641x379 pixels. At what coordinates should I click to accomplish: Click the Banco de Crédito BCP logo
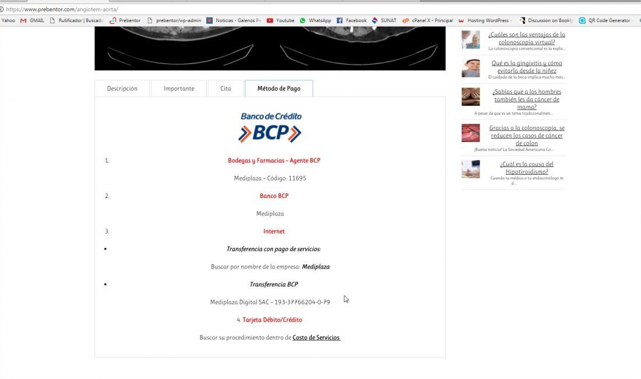click(x=270, y=127)
